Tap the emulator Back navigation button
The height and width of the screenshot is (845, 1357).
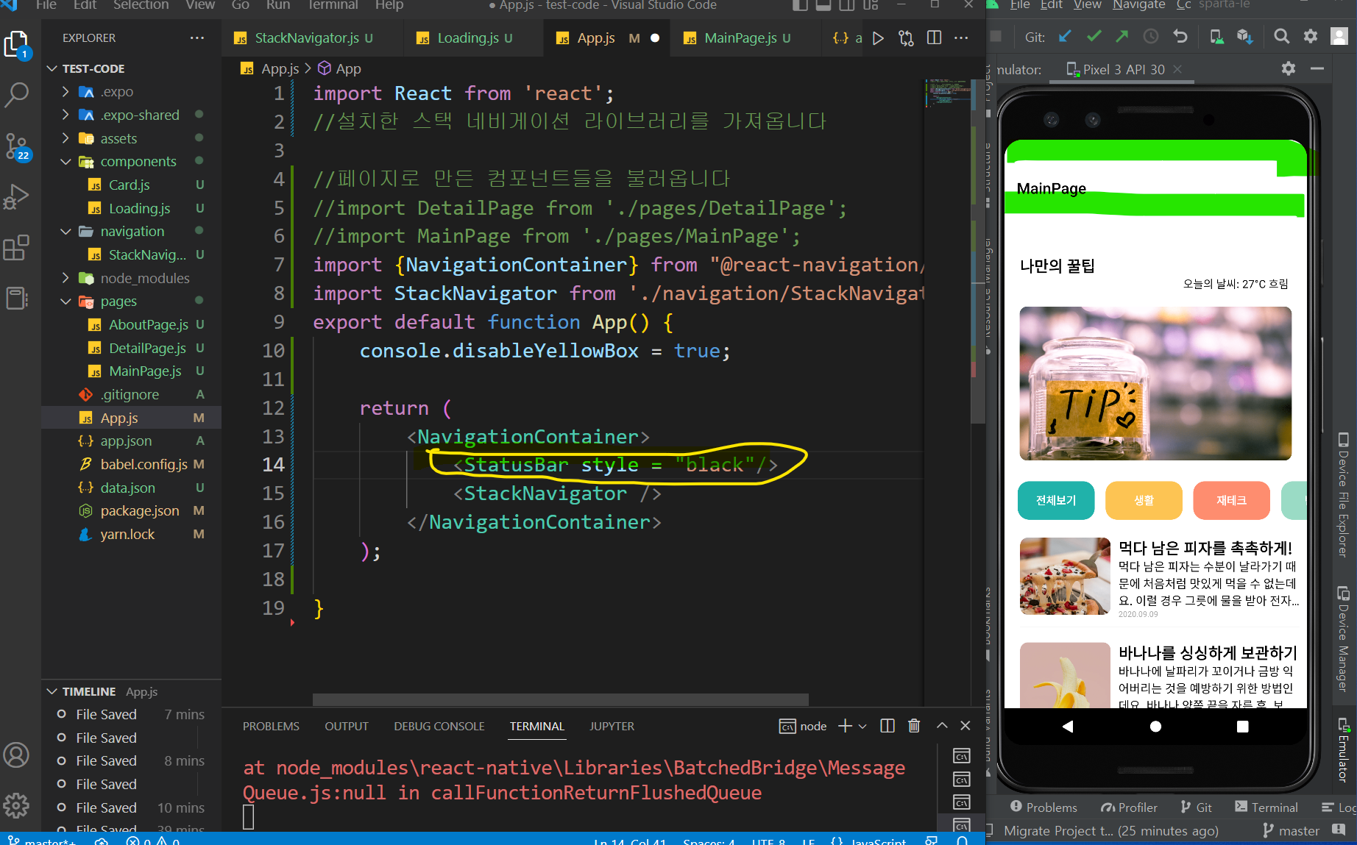tap(1068, 727)
